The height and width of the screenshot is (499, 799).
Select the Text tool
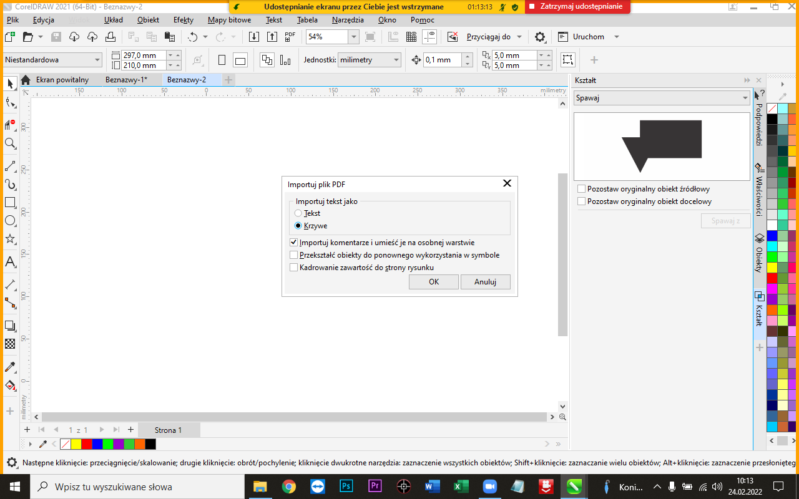(x=10, y=262)
